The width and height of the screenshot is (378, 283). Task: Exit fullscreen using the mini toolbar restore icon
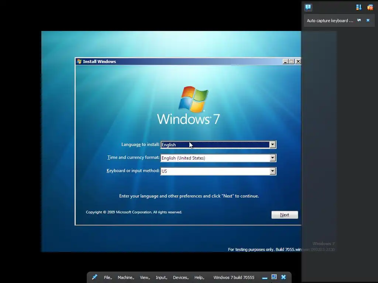(274, 277)
